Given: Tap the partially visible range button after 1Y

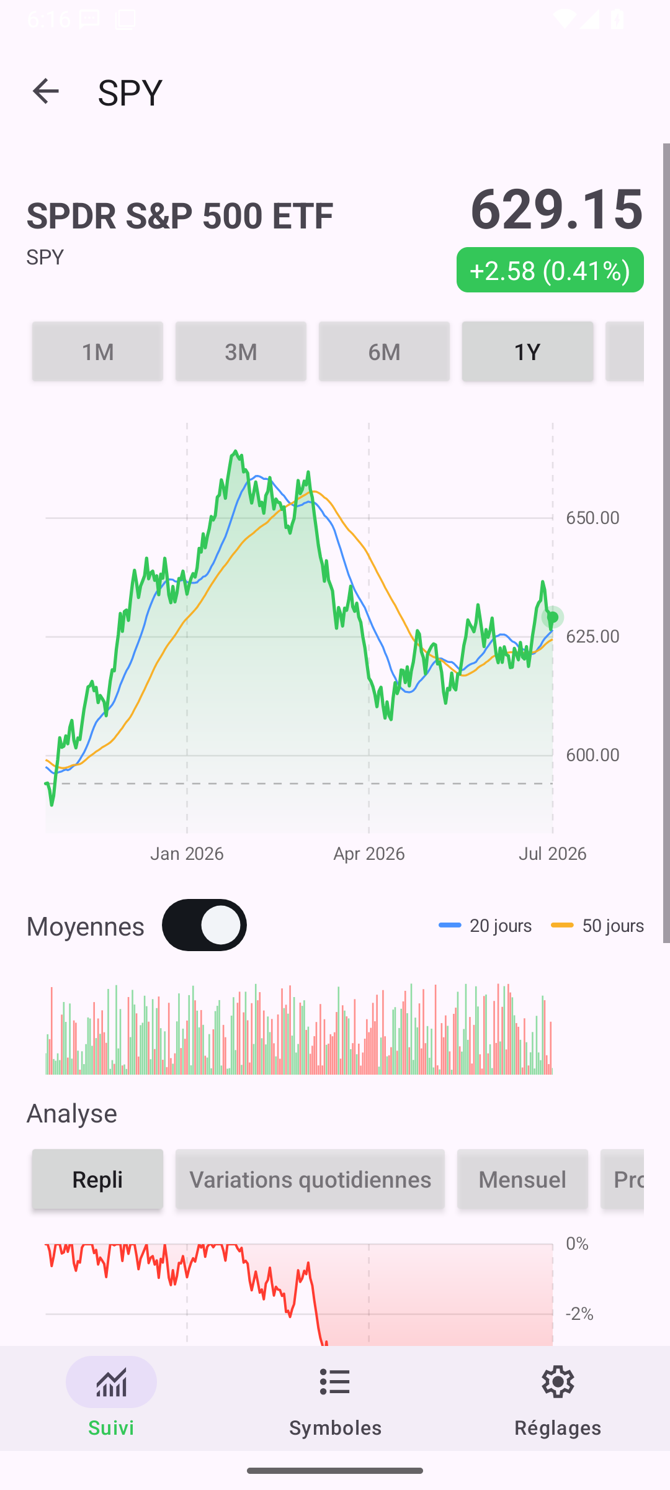Looking at the screenshot, I should pos(625,351).
